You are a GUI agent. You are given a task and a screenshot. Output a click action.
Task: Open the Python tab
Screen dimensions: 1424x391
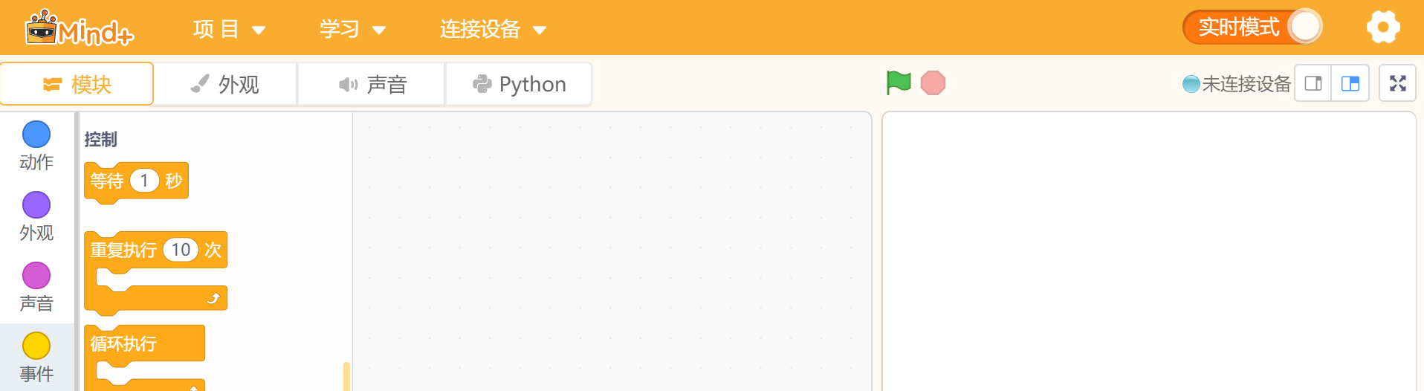519,84
